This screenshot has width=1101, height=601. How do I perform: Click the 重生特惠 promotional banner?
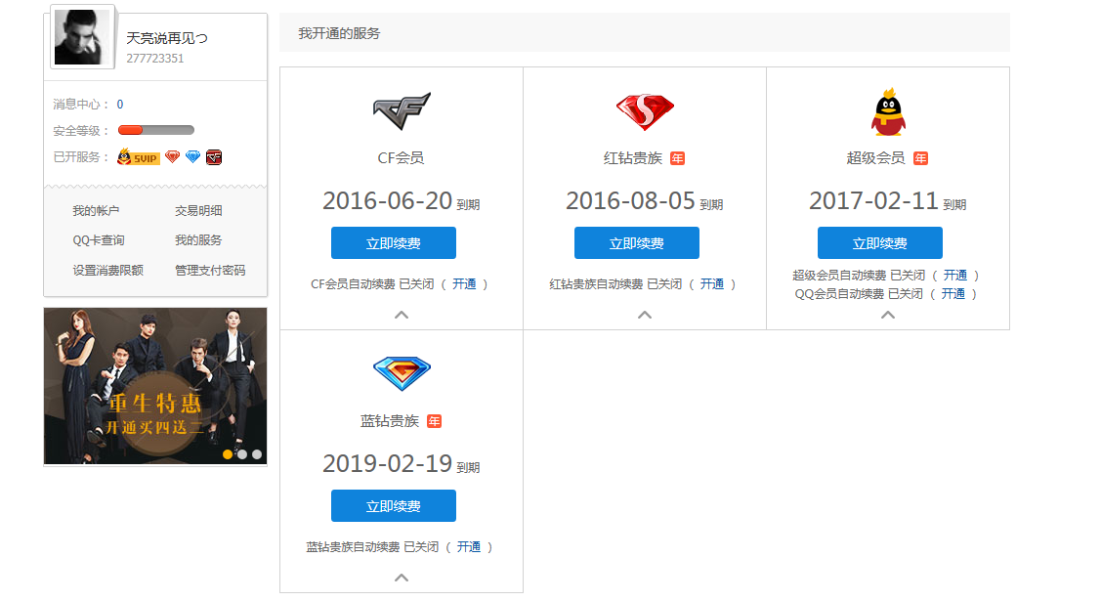(x=155, y=386)
